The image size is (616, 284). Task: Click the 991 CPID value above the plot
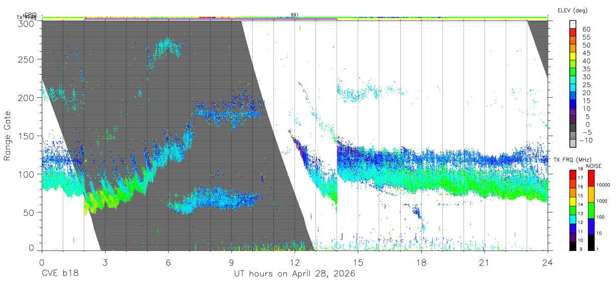pyautogui.click(x=294, y=15)
